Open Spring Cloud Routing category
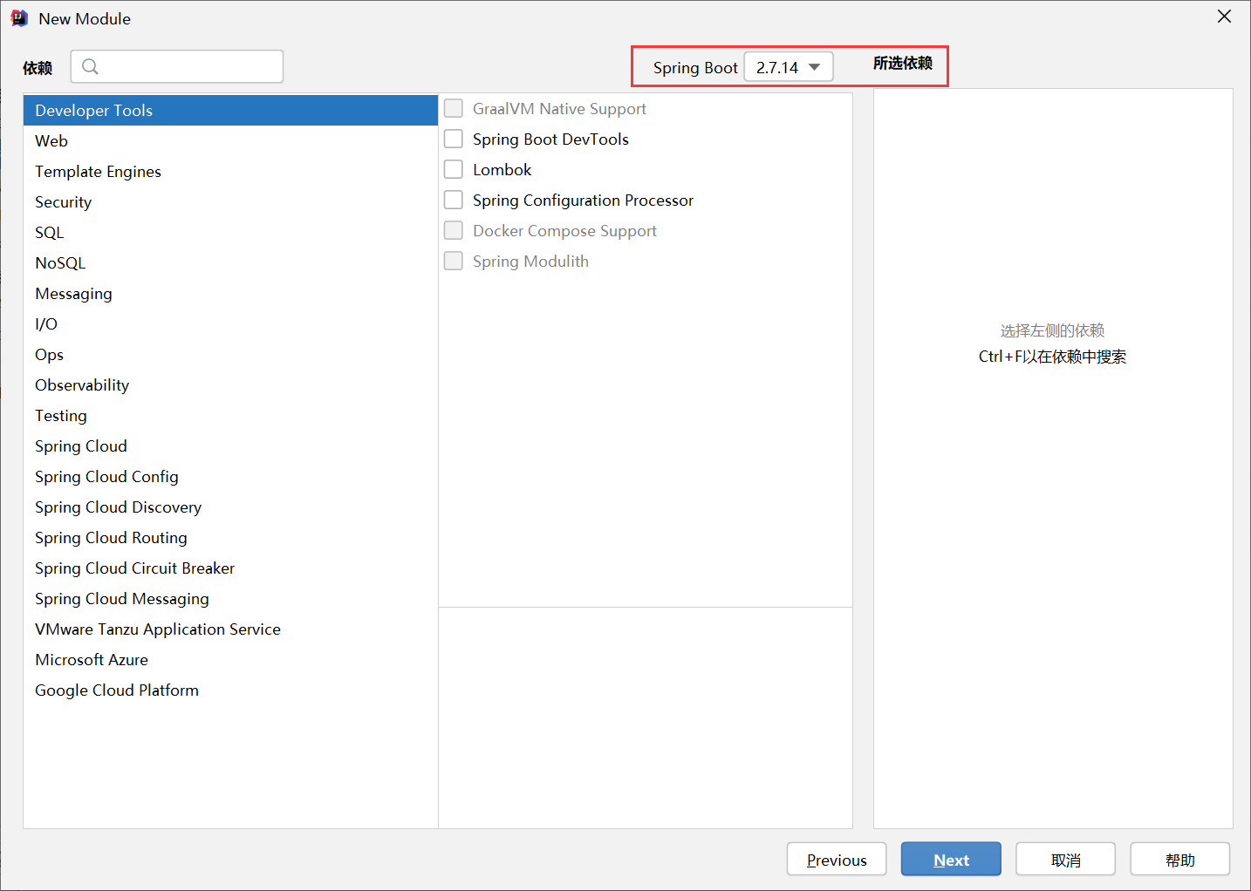 point(230,537)
